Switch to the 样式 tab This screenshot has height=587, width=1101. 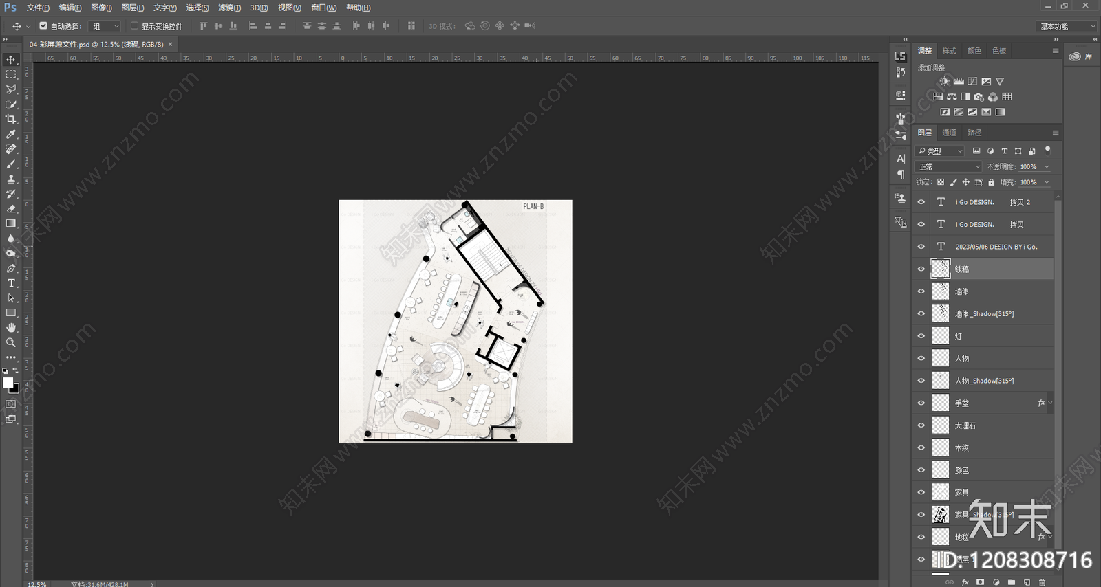949,51
